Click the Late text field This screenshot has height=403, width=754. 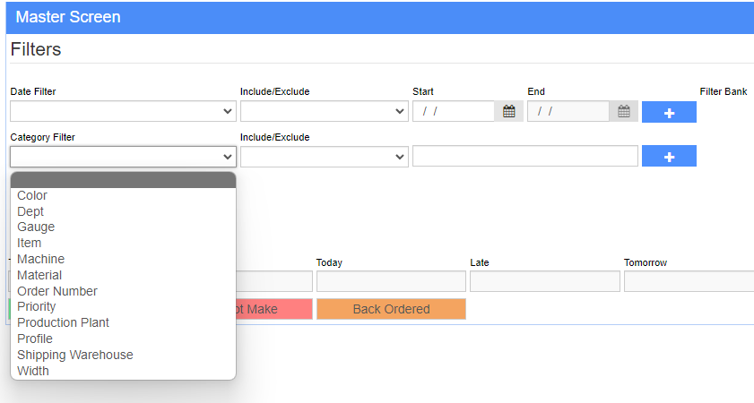tap(545, 281)
